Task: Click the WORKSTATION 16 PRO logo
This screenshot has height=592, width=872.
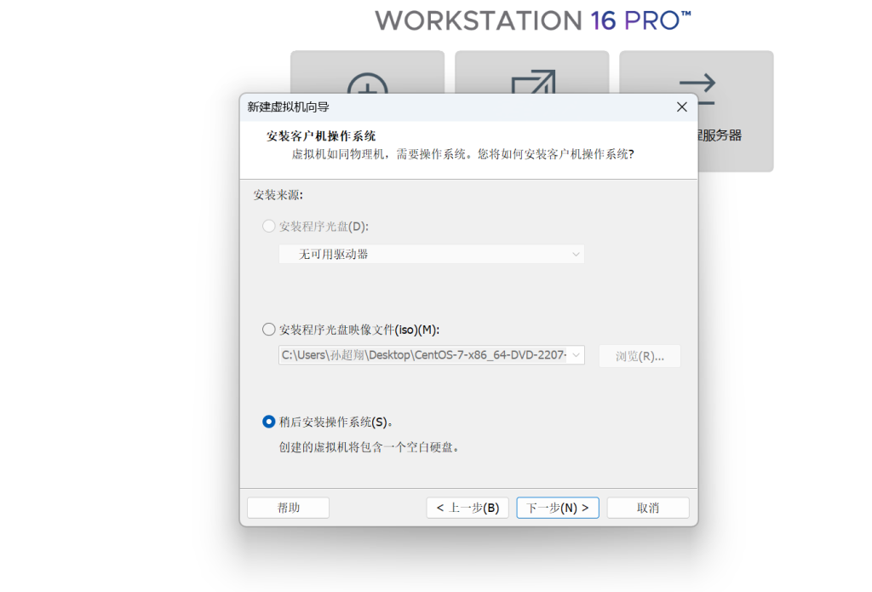Action: pyautogui.click(x=532, y=20)
